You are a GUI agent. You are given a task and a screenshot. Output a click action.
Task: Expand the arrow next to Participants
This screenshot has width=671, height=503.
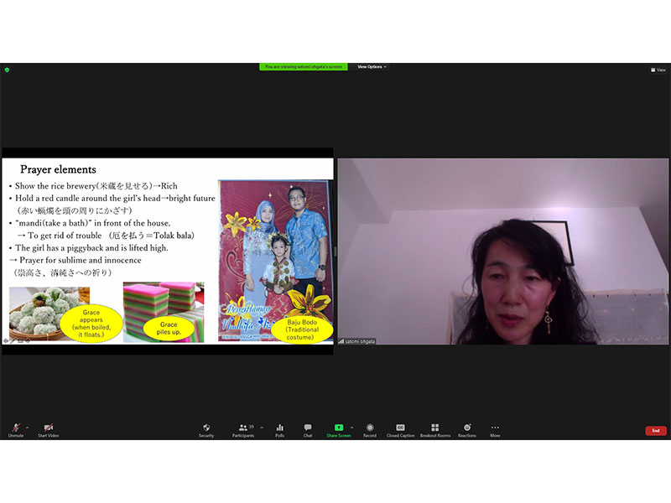pos(262,427)
